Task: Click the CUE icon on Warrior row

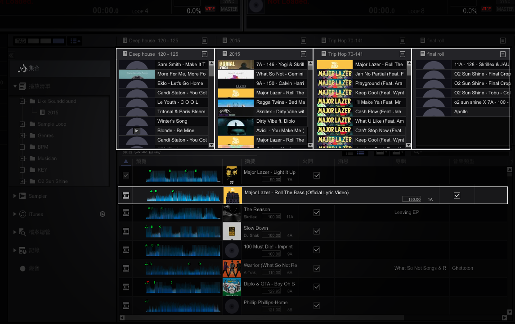Action: [126, 269]
